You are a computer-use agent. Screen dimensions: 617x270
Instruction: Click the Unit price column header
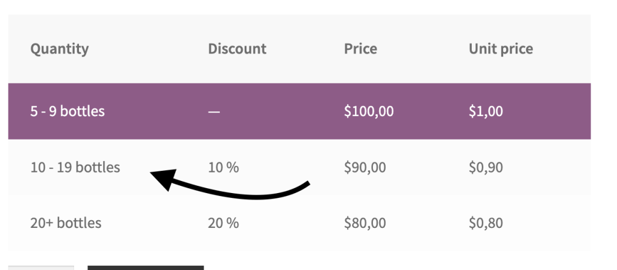pos(501,49)
